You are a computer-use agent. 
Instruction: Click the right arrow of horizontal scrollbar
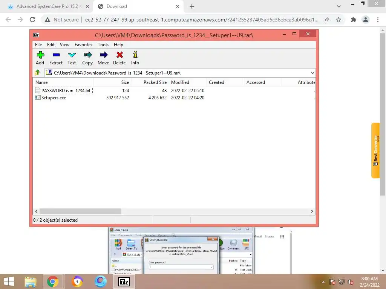[x=312, y=211]
